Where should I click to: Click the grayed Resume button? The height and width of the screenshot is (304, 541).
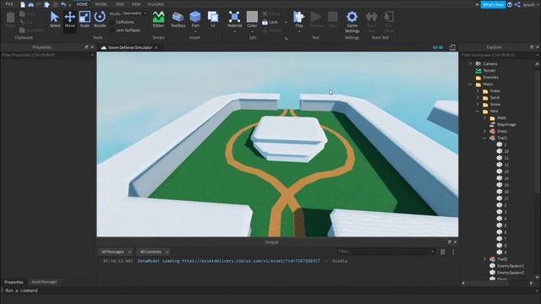pos(316,19)
